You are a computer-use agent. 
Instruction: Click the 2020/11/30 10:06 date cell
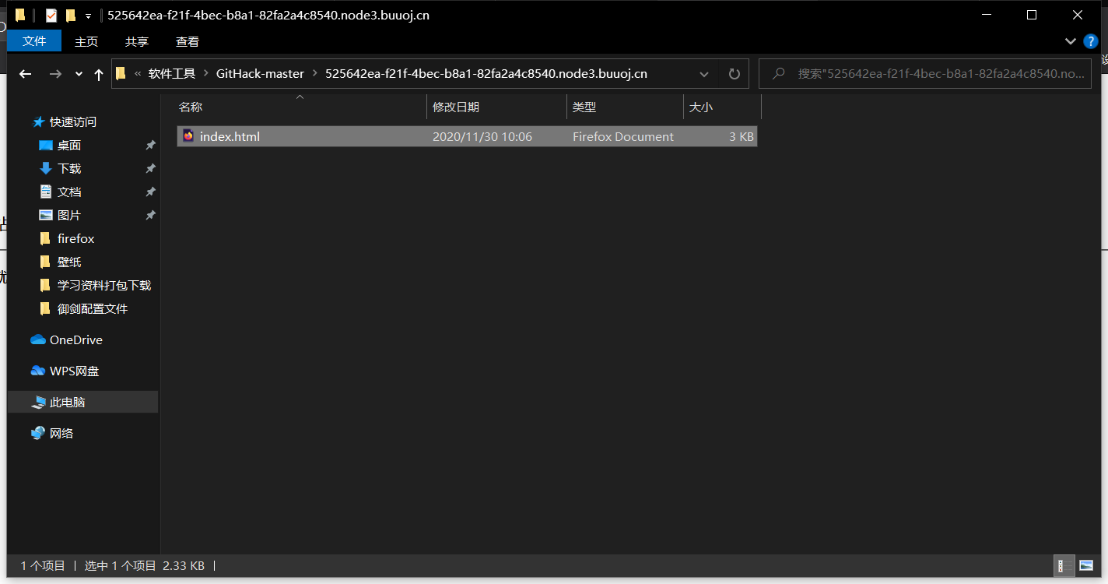click(482, 137)
